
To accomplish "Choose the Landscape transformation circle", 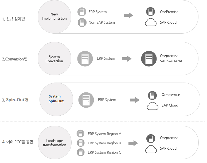I will coord(54,143).
